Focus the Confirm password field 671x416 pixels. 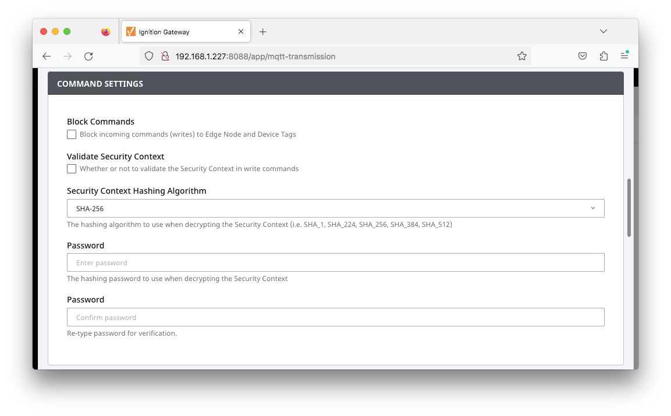335,317
